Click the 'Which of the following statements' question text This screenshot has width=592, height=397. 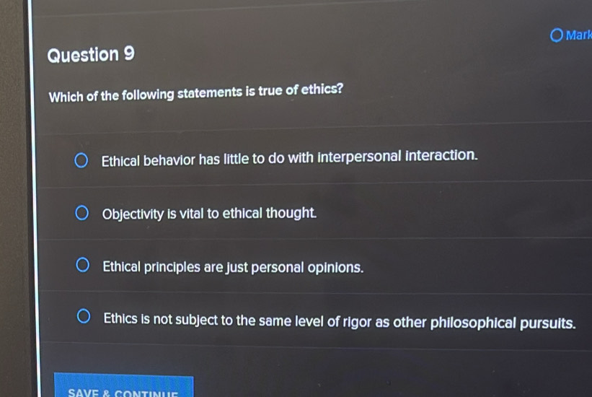tap(195, 92)
